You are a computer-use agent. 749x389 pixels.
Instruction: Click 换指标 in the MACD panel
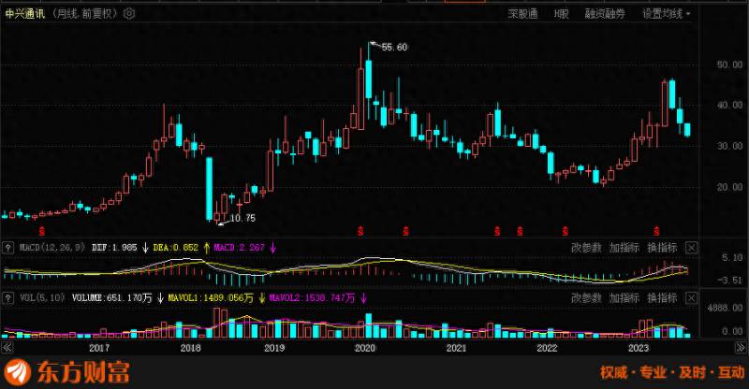point(662,248)
